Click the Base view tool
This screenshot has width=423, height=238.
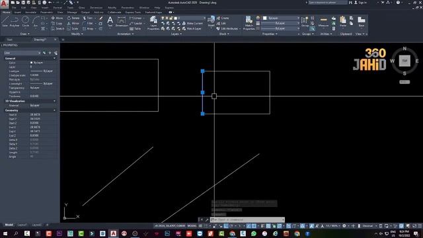click(x=362, y=22)
